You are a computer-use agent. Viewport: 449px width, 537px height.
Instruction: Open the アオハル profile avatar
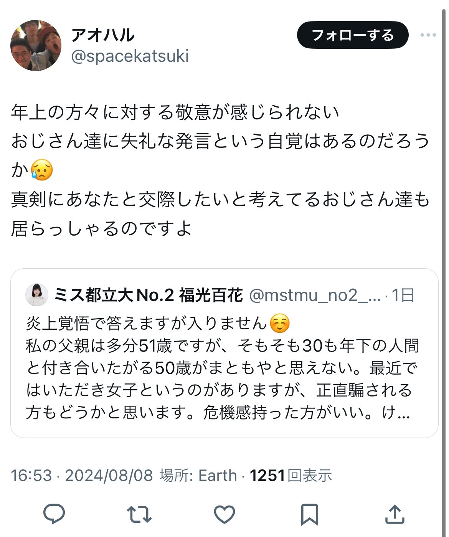coord(36,45)
